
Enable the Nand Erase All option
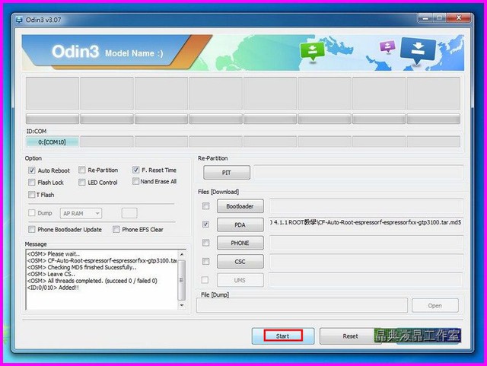(135, 182)
